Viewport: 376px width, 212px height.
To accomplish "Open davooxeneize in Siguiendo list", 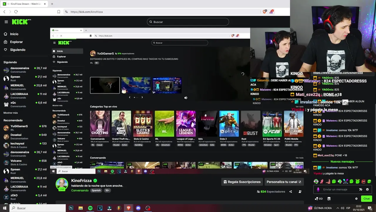I will [25, 70].
